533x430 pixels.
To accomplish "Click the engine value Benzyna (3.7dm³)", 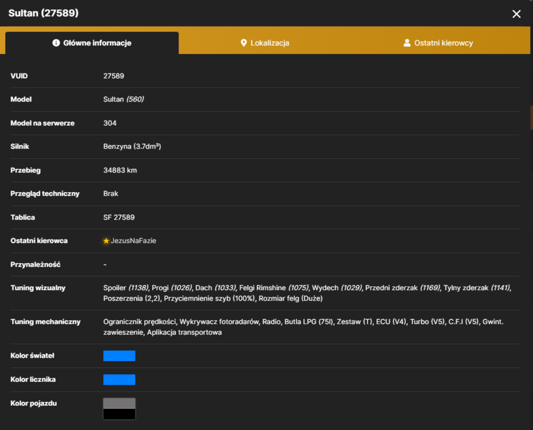I will (132, 146).
